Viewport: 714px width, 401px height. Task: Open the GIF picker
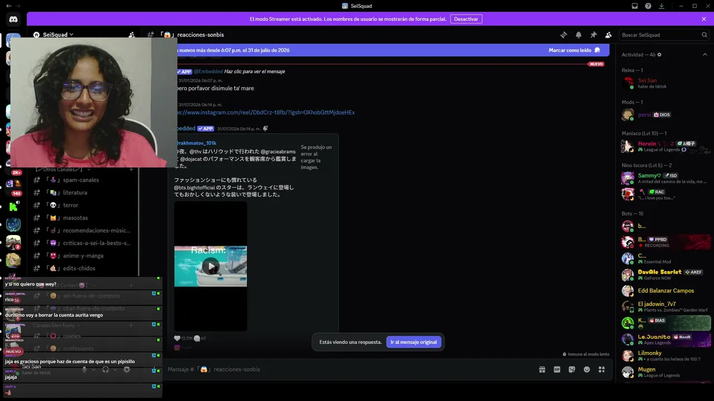tap(557, 369)
